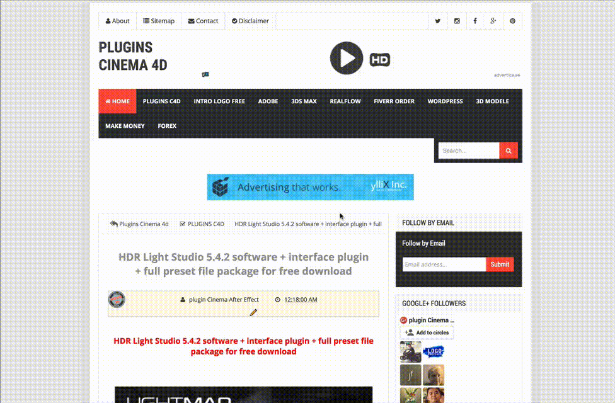Viewport: 615px width, 403px height.
Task: Click the Plugins Cinema 4D site title
Action: pos(132,56)
